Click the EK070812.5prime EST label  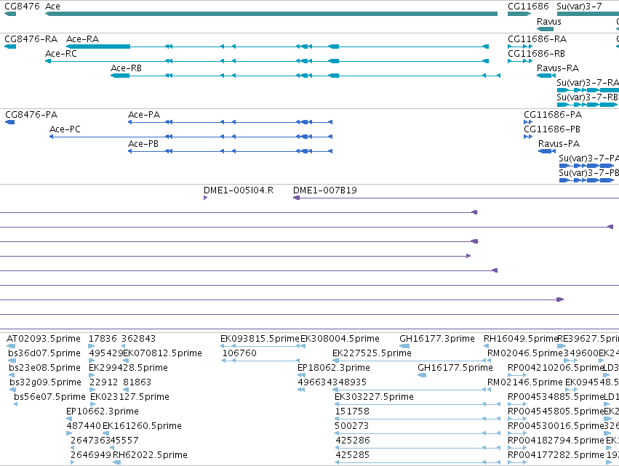click(x=163, y=353)
